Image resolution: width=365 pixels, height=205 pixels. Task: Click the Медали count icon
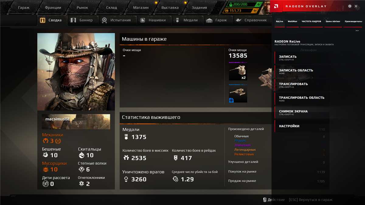tap(126, 137)
